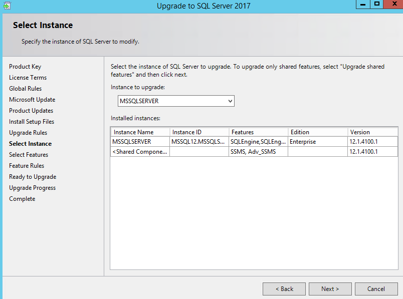Click the Enterprise edition cell

tap(318, 142)
